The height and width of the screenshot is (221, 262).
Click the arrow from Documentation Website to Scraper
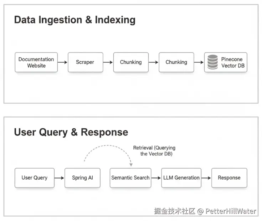click(x=62, y=62)
